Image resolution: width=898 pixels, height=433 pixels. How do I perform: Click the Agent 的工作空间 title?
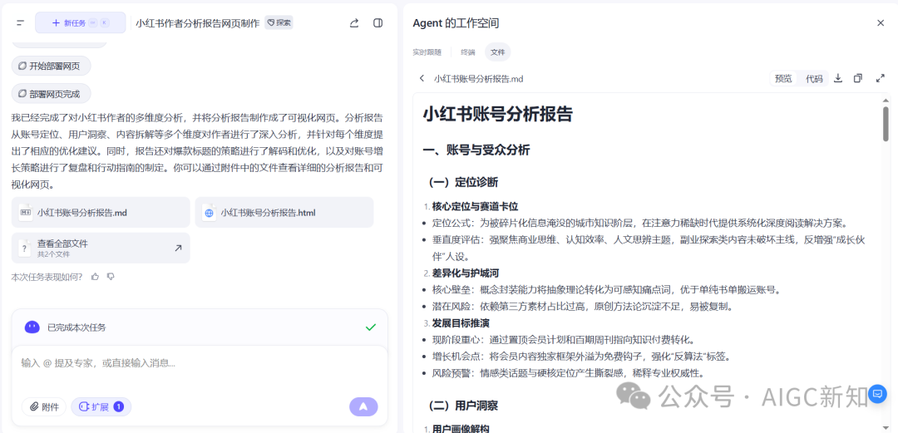[456, 23]
